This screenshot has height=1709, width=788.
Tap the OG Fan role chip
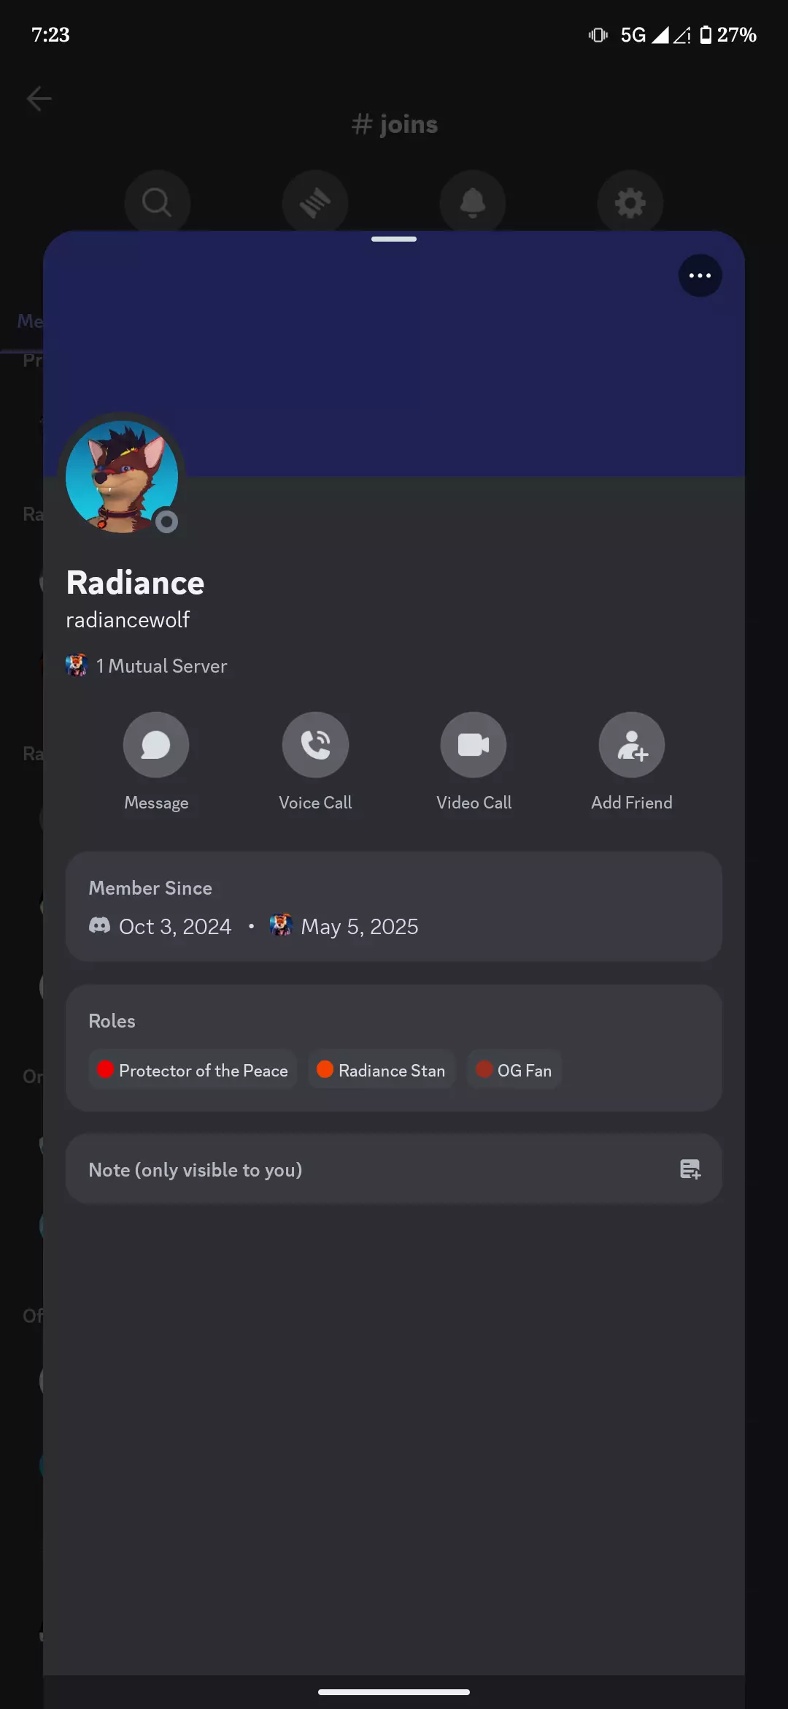[x=514, y=1070]
